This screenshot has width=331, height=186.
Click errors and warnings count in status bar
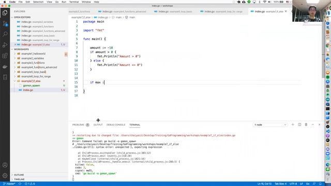click(30, 184)
